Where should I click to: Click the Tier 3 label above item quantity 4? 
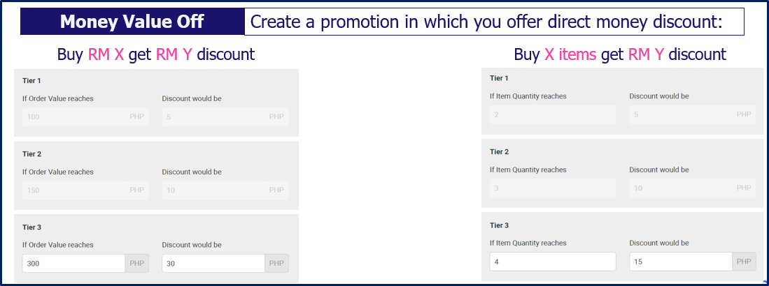click(x=499, y=225)
